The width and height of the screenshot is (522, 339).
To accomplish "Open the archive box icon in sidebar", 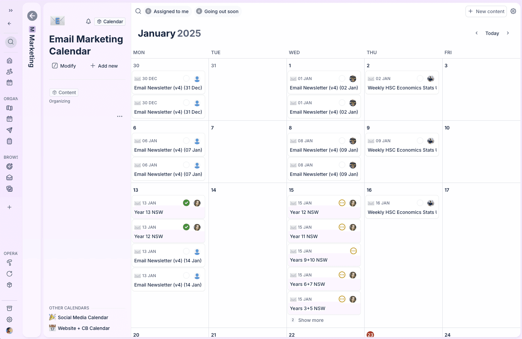I will pos(9,308).
